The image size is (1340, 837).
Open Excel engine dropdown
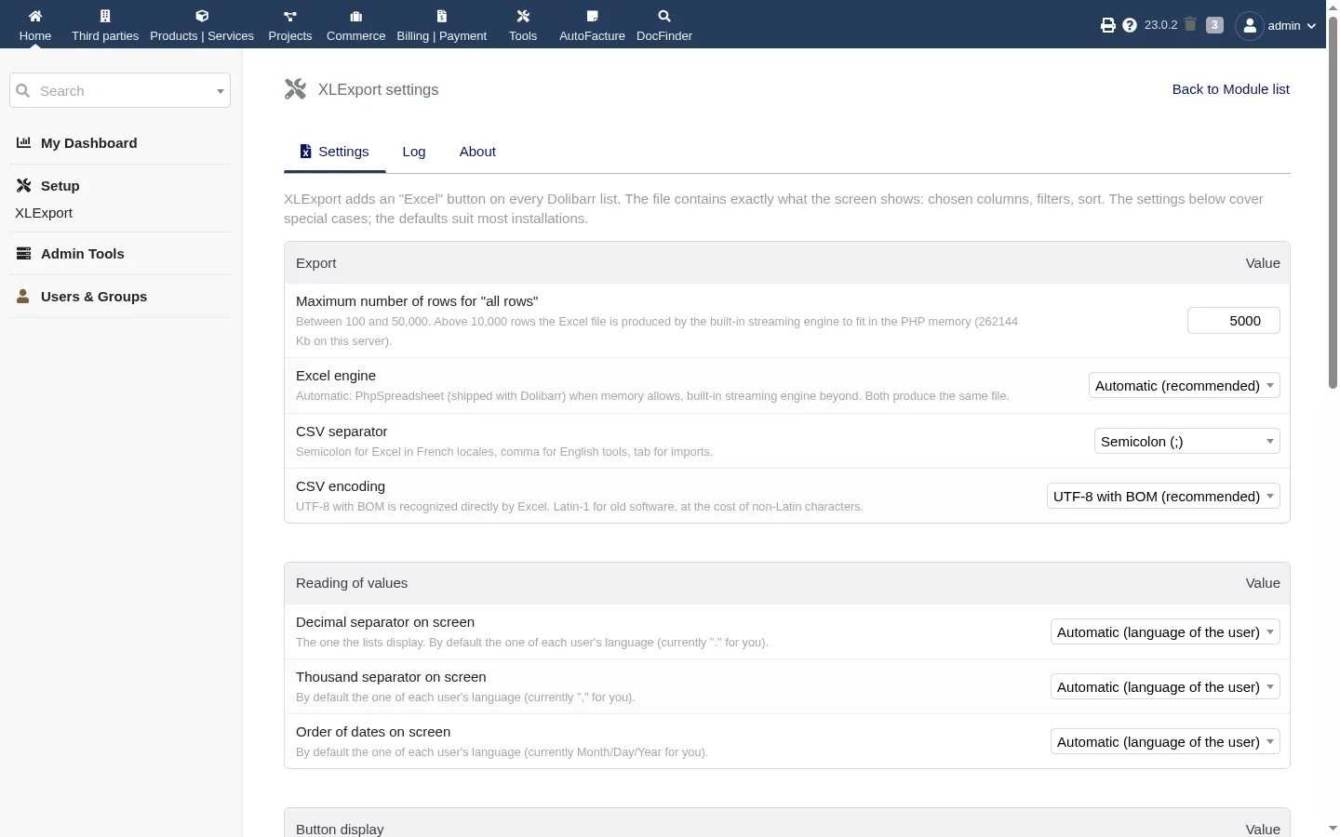(x=1185, y=386)
